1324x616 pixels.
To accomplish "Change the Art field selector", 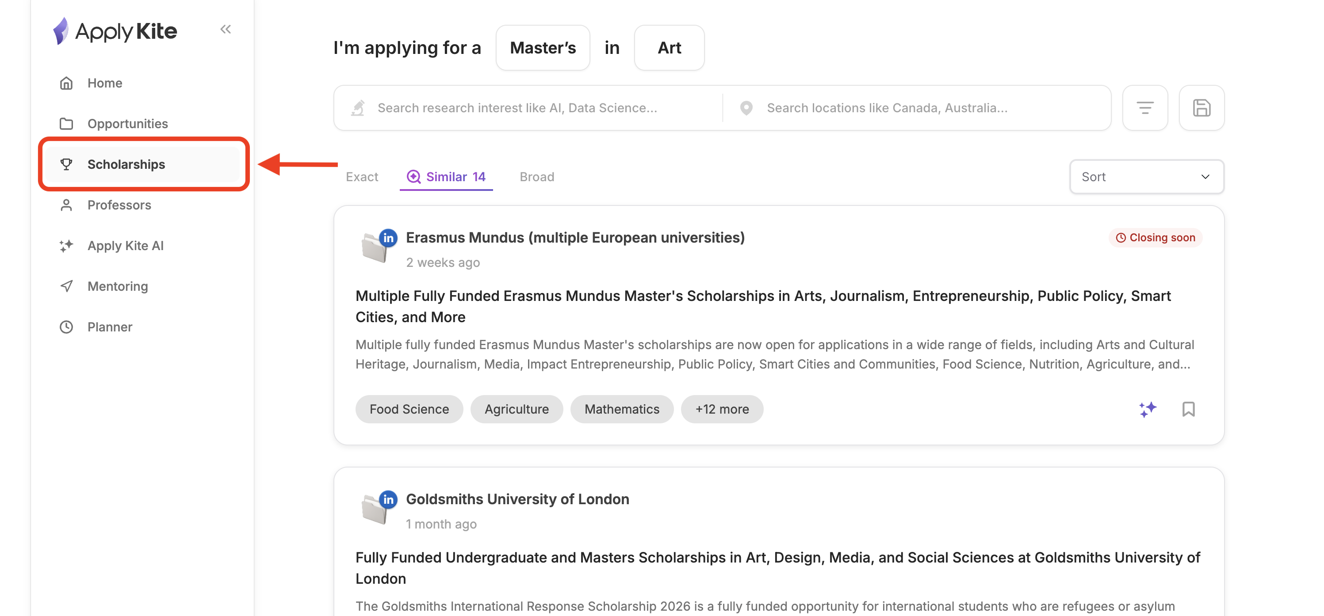I will 669,48.
